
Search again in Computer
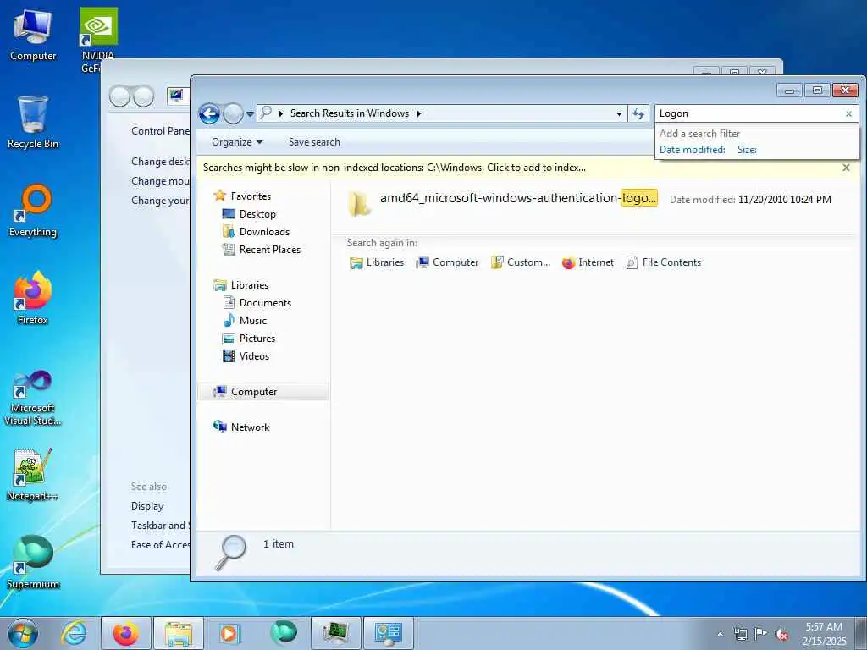point(447,262)
